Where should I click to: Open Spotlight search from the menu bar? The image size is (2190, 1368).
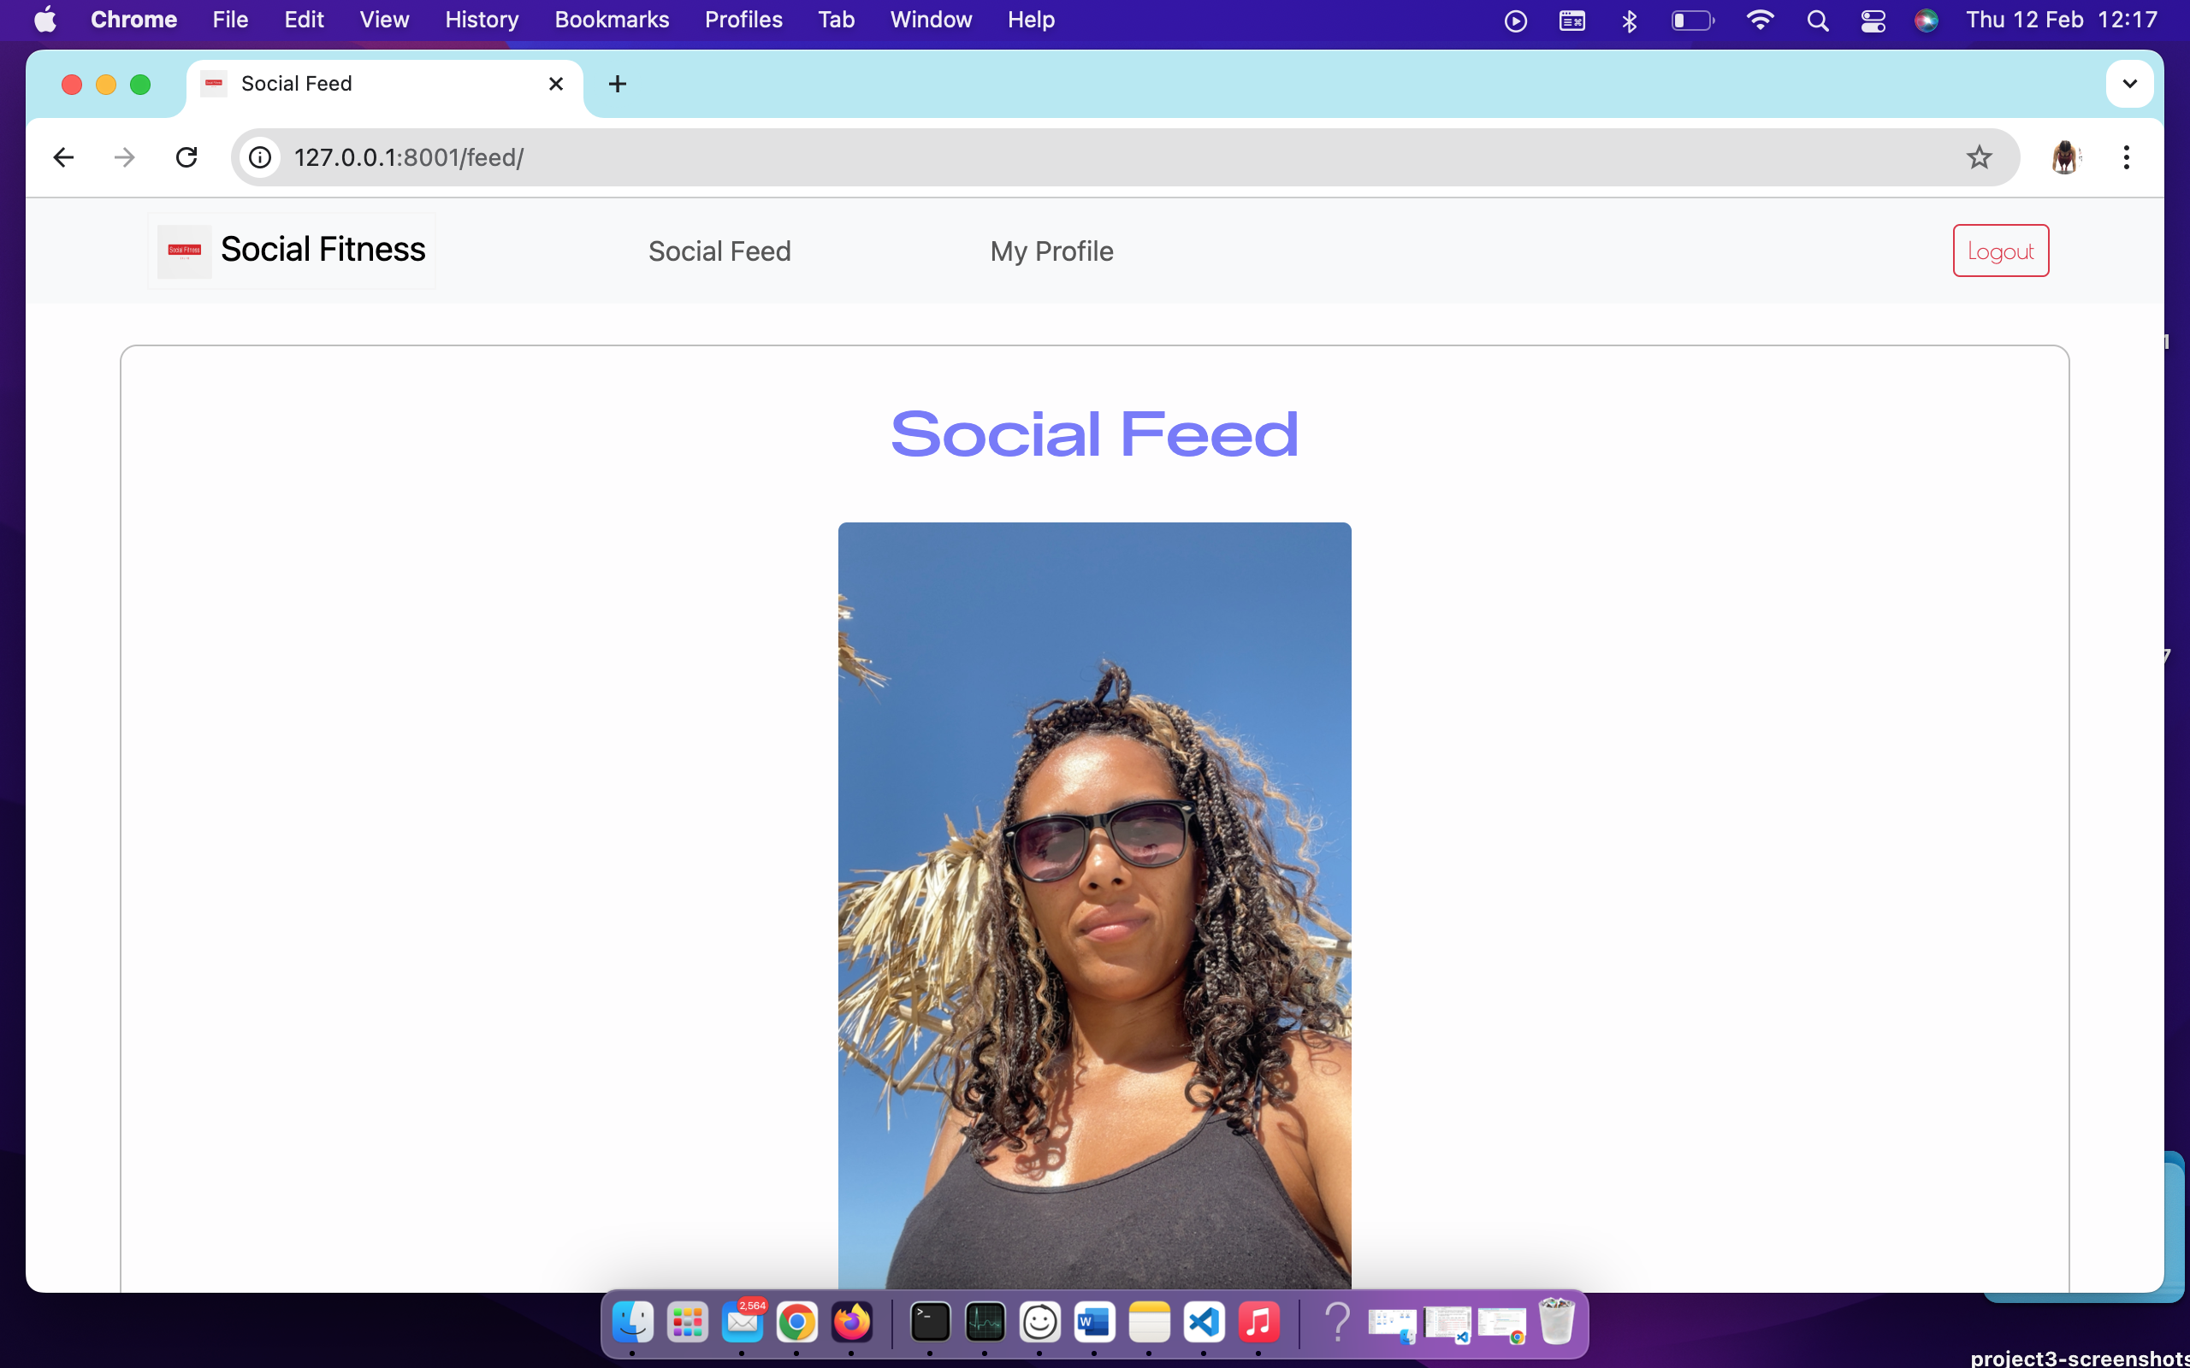pos(1818,20)
